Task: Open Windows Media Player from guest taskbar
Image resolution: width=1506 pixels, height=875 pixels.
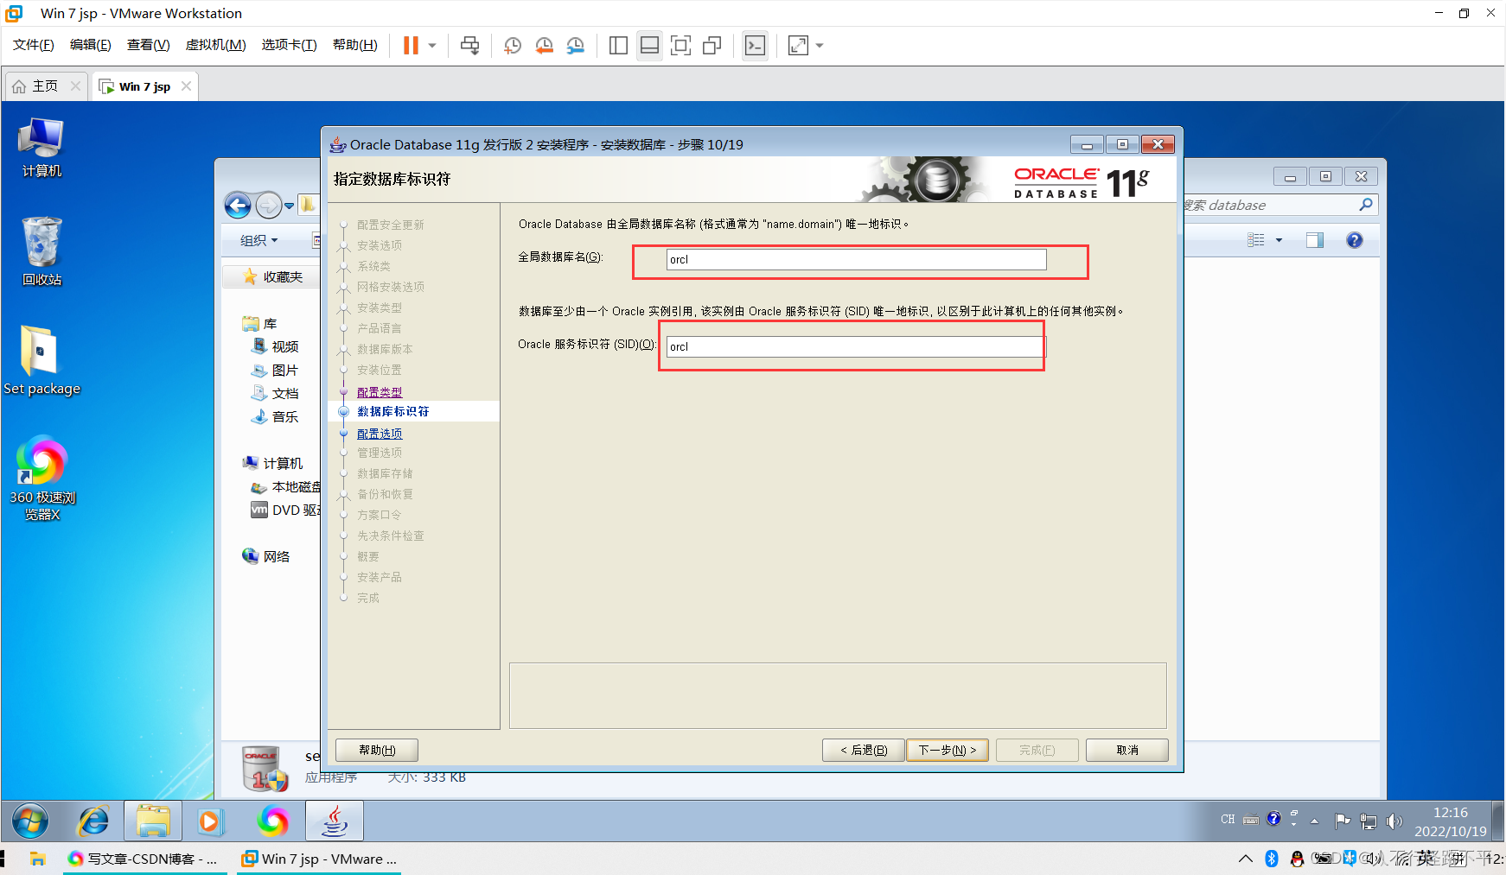Action: tap(210, 821)
